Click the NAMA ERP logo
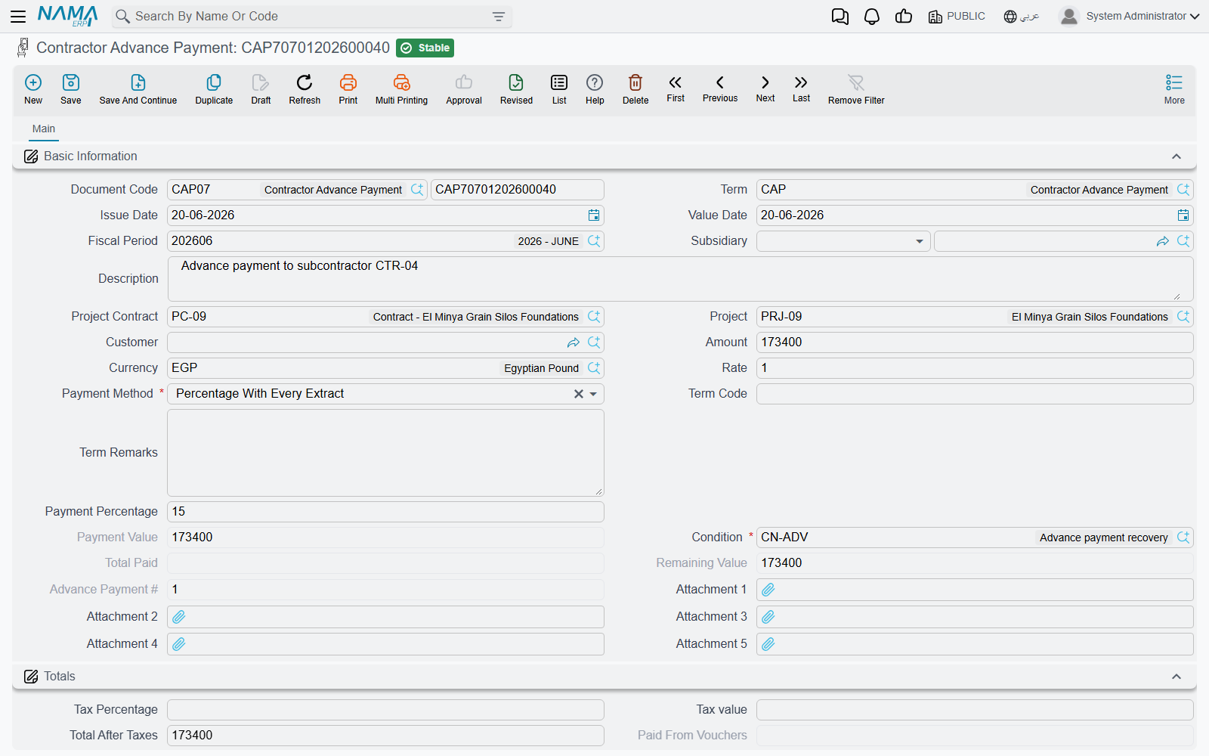 click(68, 16)
